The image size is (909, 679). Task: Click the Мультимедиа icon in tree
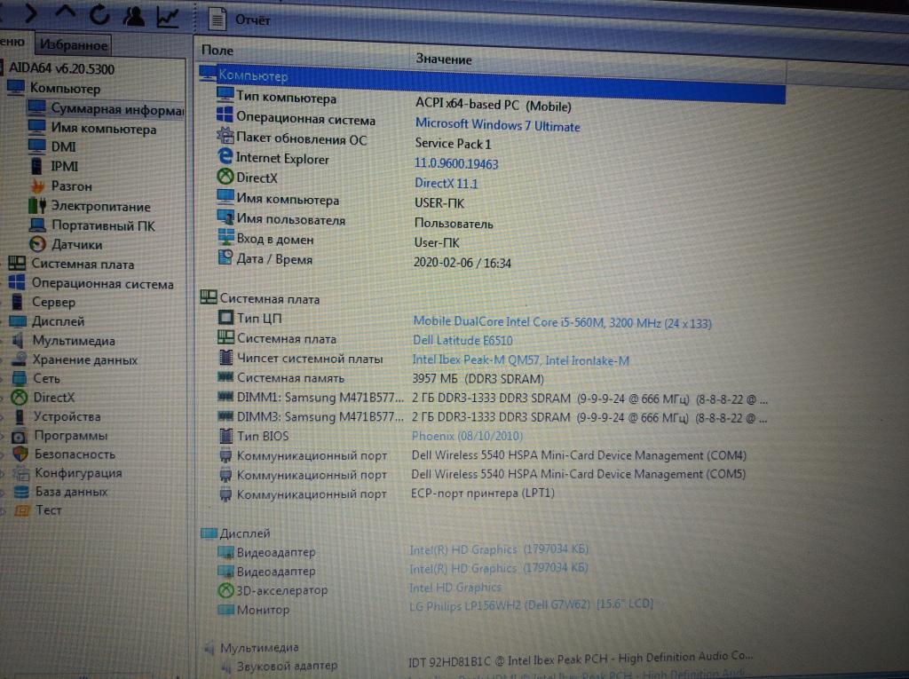coord(19,340)
